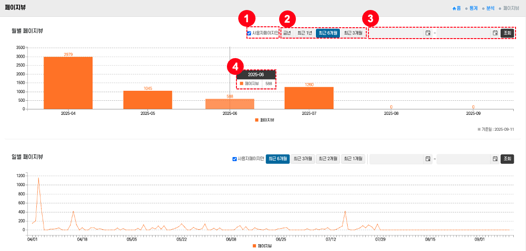The width and height of the screenshot is (526, 251).
Task: Toggle 사용자페이지만 checkbox in daily pageview section
Action: pos(235,159)
